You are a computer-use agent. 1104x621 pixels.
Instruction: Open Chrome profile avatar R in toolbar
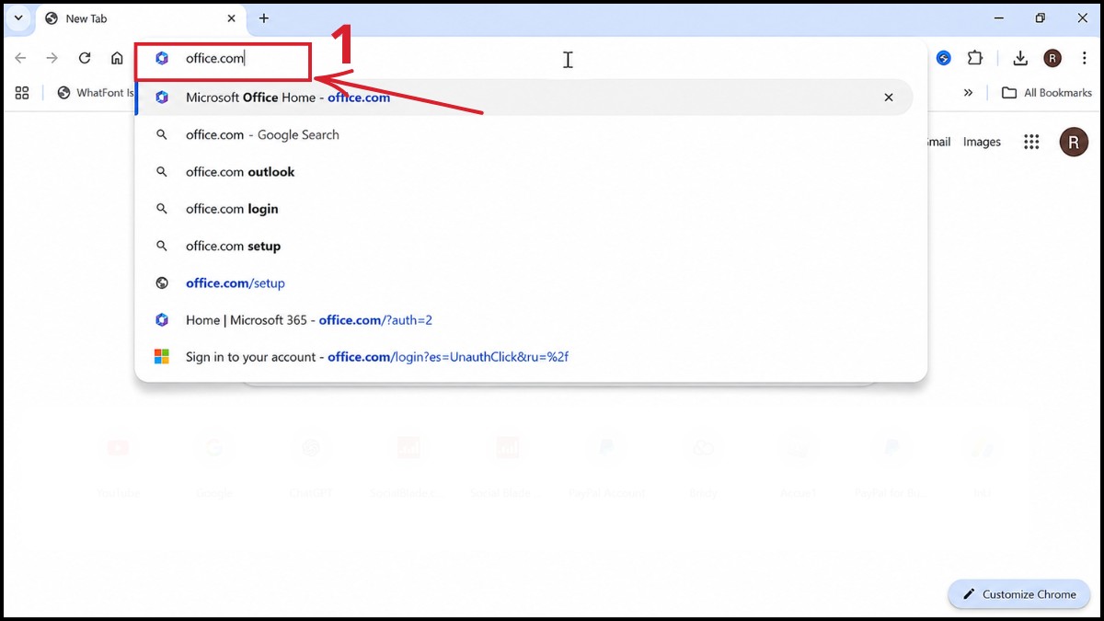point(1052,58)
